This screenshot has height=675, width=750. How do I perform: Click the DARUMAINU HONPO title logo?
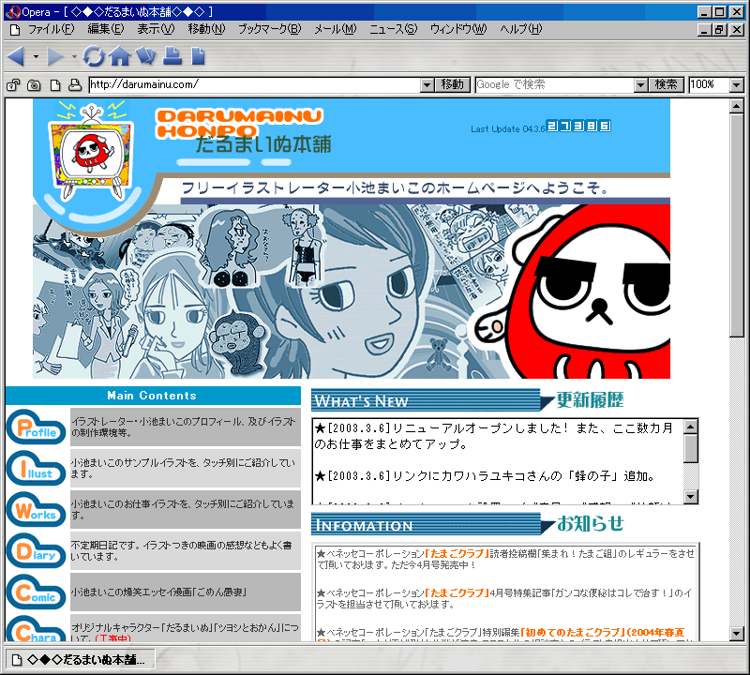pos(239,124)
